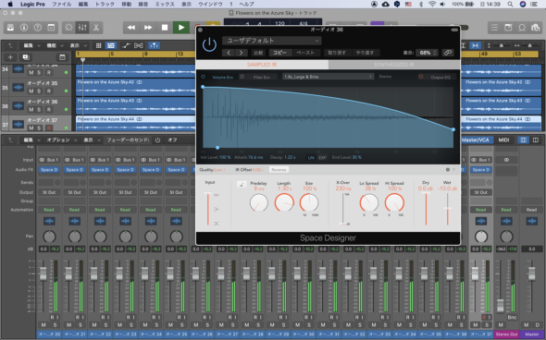Click the Wet level slider
The width and height of the screenshot is (546, 340).
coord(448,209)
